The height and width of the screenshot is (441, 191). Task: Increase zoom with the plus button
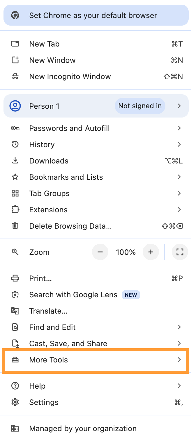coord(151,252)
